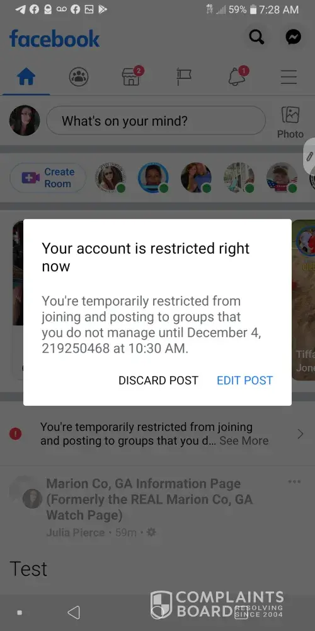Open the restriction notice chevron arrow
The image size is (315, 631).
click(300, 434)
